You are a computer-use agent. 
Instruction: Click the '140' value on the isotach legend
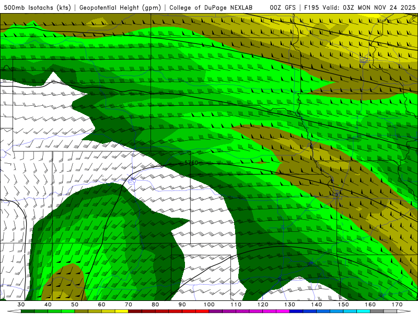click(x=317, y=305)
